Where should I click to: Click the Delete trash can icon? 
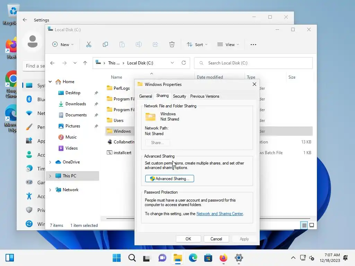pos(172,45)
